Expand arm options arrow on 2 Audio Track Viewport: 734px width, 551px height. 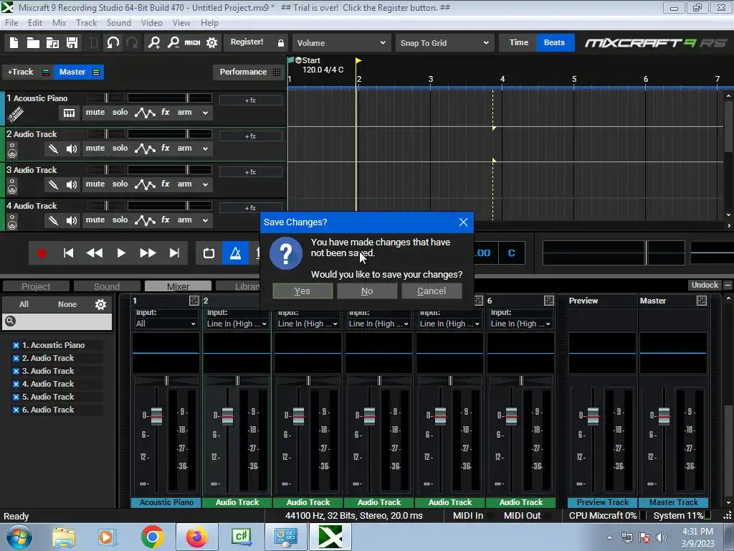[x=205, y=149]
